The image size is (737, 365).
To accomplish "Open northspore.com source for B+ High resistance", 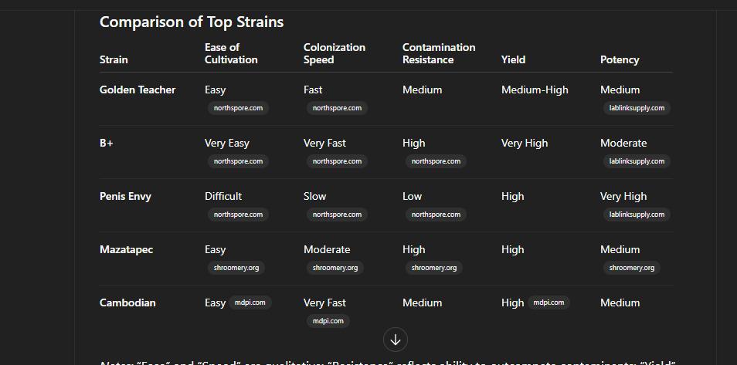I will point(436,161).
